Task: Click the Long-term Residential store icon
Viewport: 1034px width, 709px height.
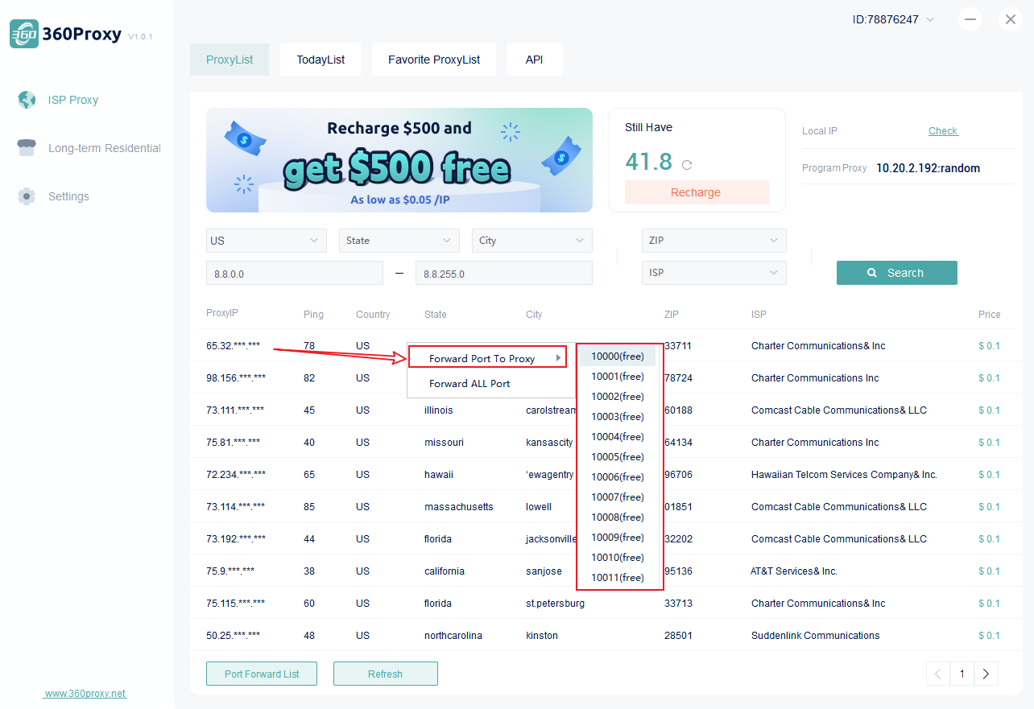Action: [x=27, y=148]
